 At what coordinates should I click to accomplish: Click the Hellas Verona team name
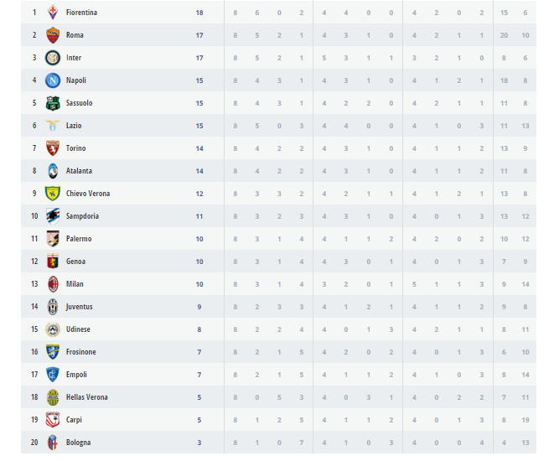point(86,397)
